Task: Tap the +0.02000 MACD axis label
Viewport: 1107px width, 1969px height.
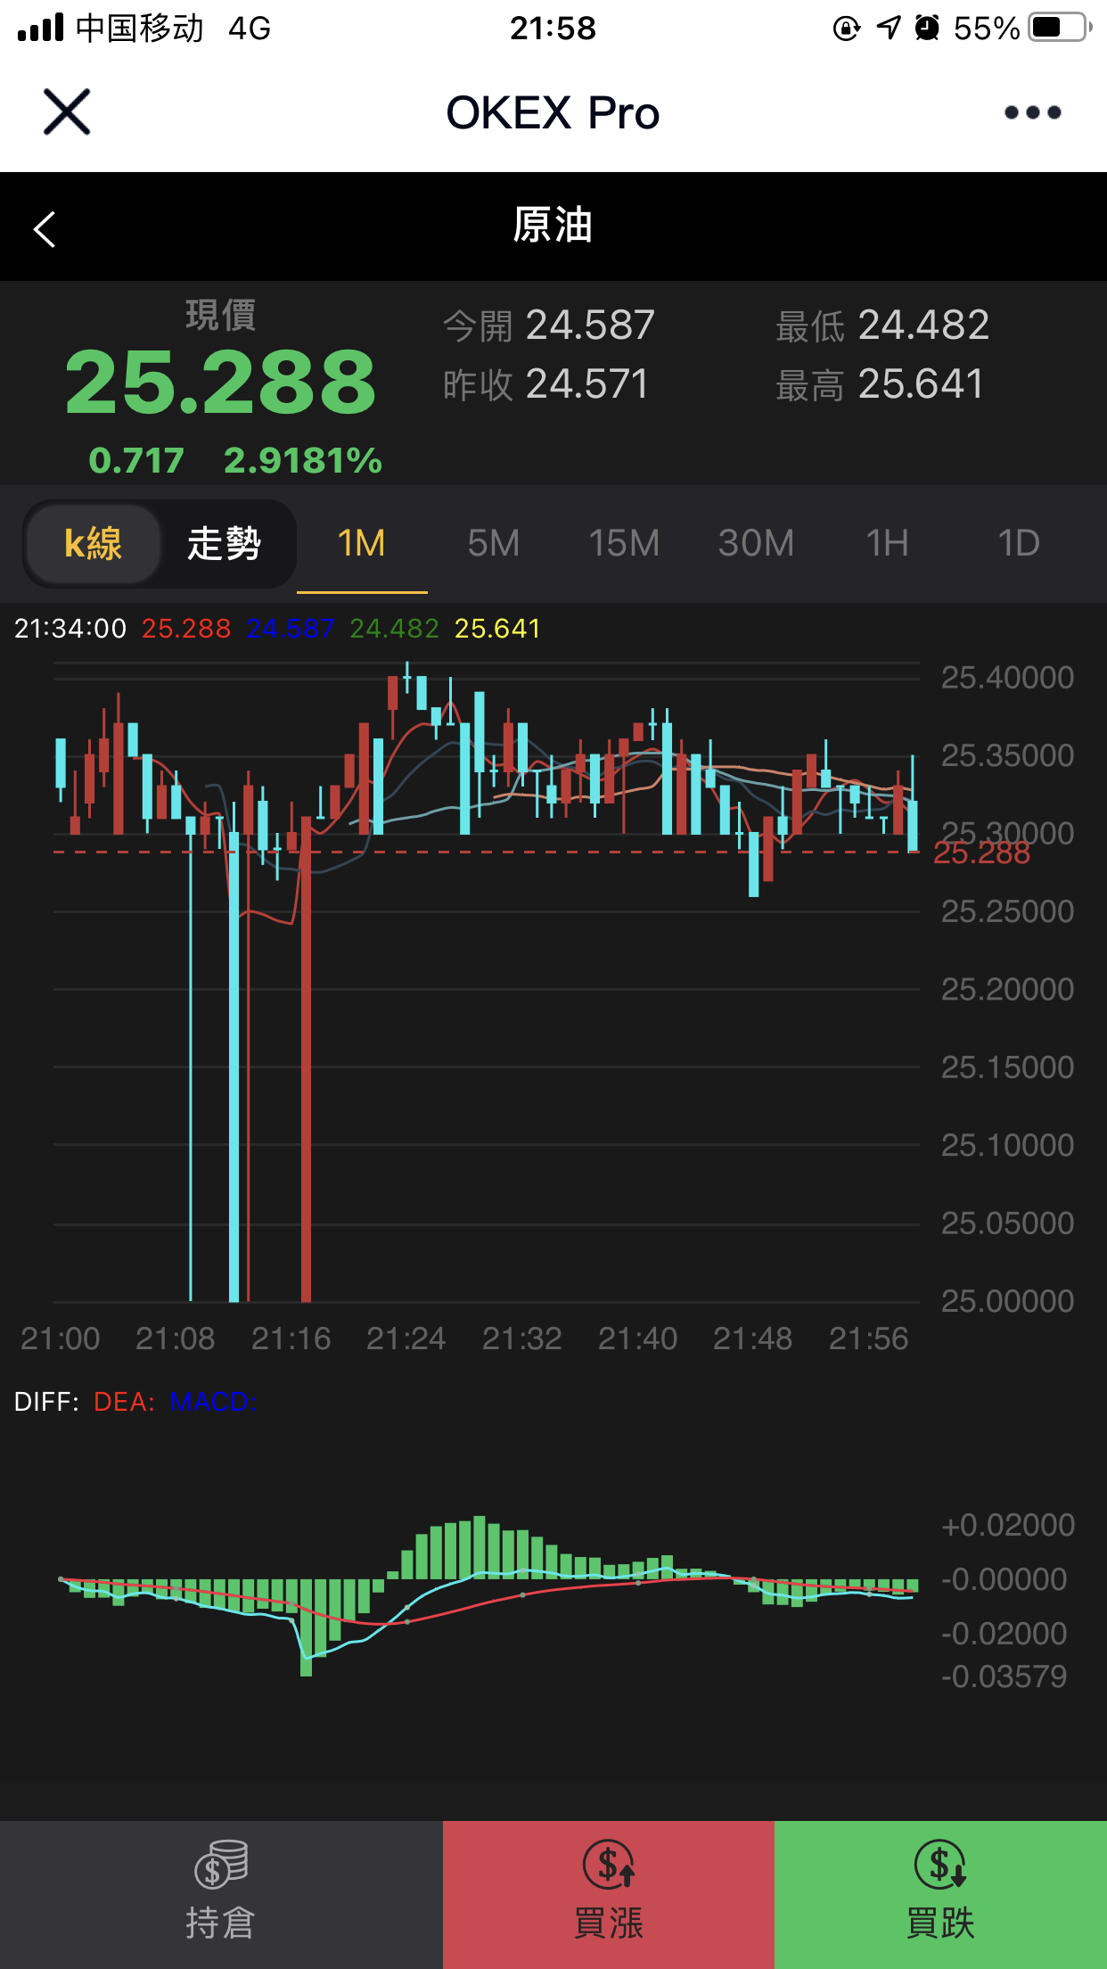Action: [1007, 1525]
